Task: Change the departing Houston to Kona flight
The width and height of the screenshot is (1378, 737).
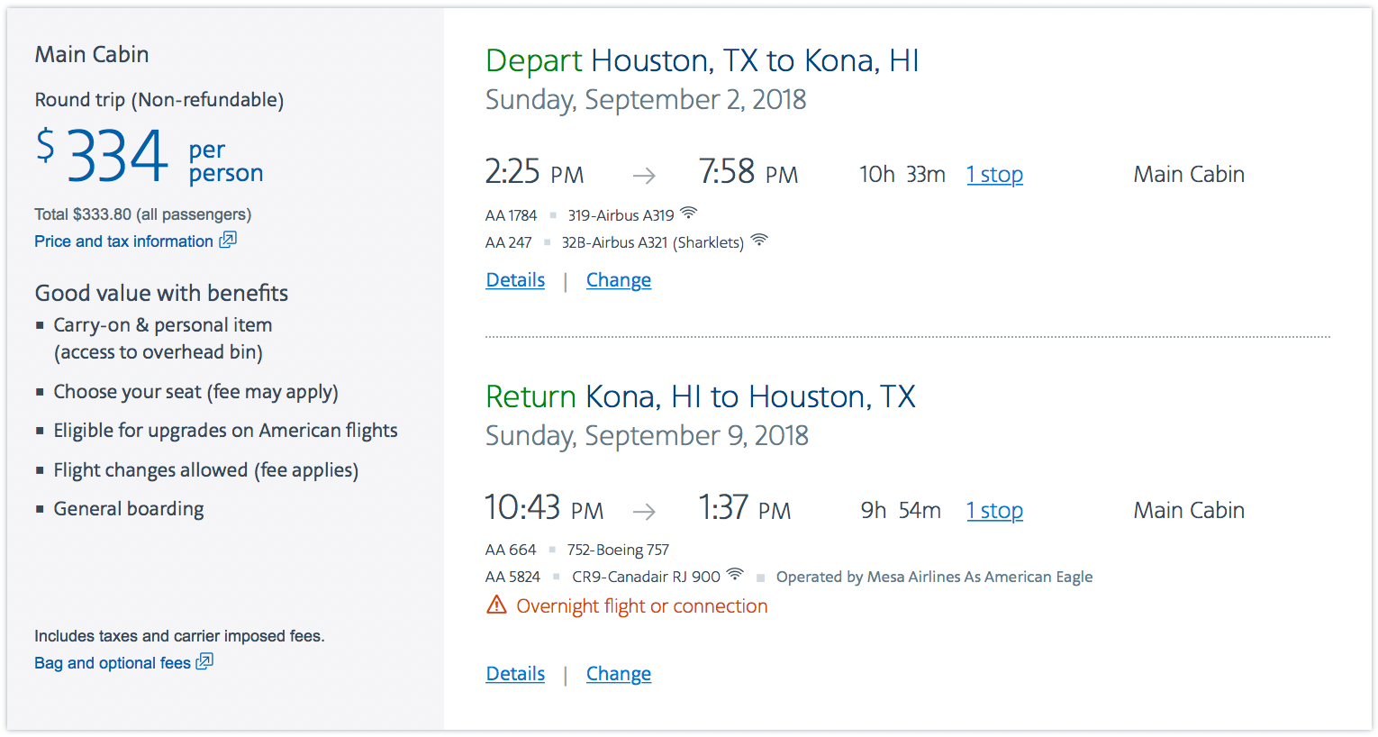Action: (619, 280)
